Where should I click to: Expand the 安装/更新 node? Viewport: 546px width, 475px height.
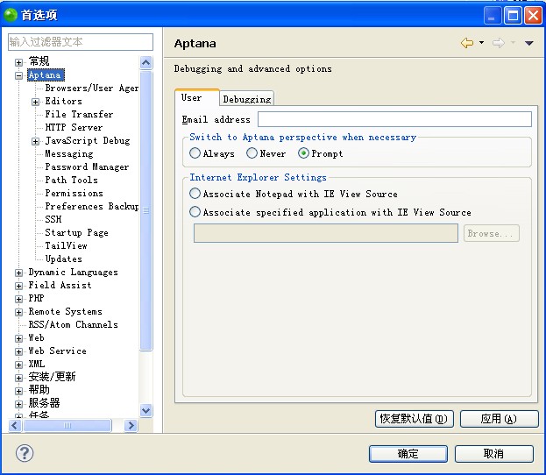coord(18,378)
